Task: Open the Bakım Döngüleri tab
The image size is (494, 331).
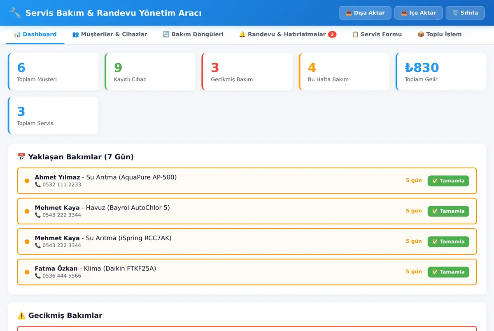Action: point(193,34)
